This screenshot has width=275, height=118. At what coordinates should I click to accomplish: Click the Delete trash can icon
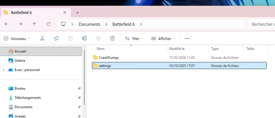112,38
